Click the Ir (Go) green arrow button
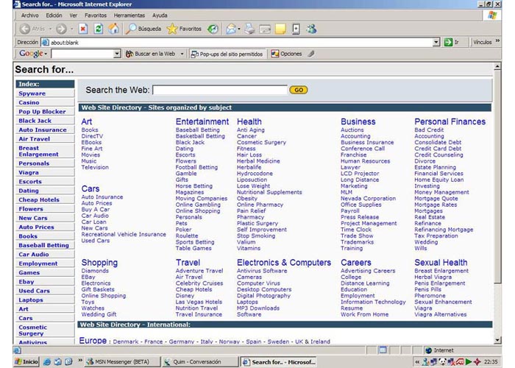The height and width of the screenshot is (368, 515). click(x=452, y=42)
